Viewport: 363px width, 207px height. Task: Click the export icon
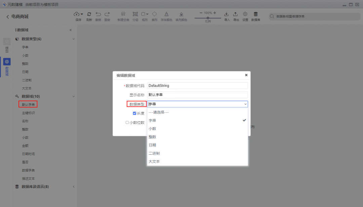point(235,14)
